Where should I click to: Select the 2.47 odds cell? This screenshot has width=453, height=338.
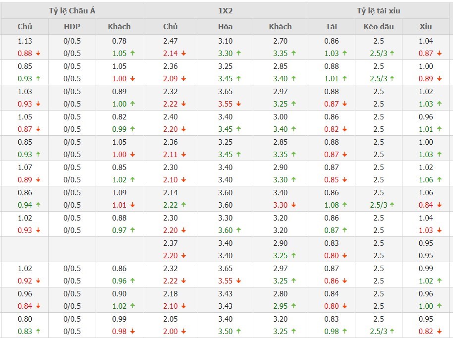pyautogui.click(x=170, y=41)
